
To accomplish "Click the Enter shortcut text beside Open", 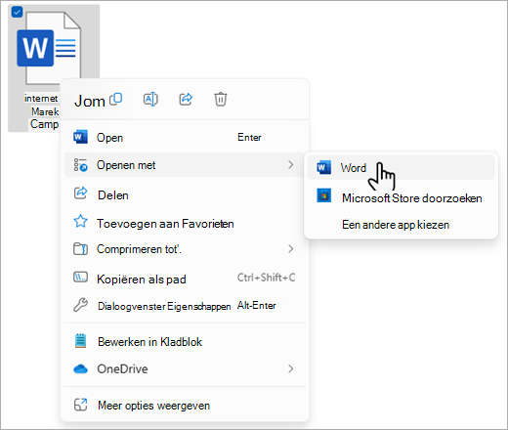I will tap(249, 137).
